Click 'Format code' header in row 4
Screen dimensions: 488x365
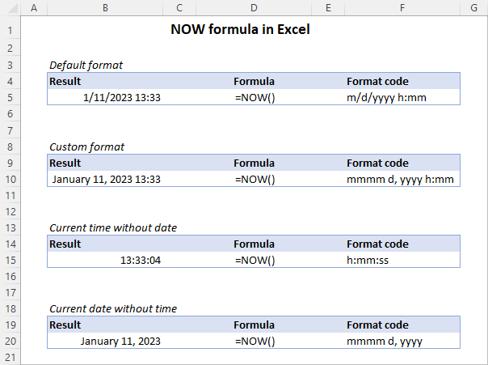point(377,82)
